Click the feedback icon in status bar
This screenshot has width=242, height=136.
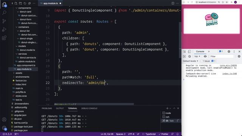tap(172, 134)
